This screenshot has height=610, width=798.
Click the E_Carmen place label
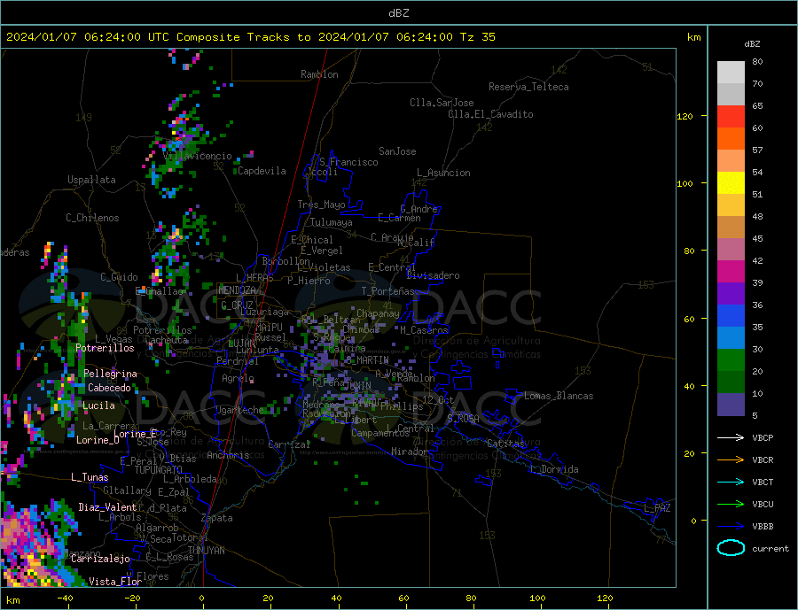point(400,218)
